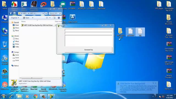Select Favorites in Explorer navigation pane

(x=15, y=22)
